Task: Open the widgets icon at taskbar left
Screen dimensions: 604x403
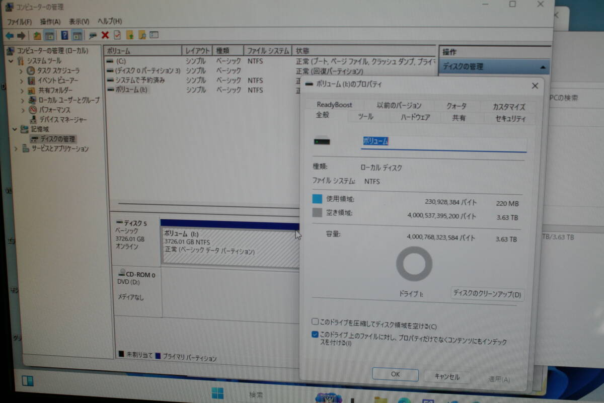Action: pyautogui.click(x=27, y=381)
